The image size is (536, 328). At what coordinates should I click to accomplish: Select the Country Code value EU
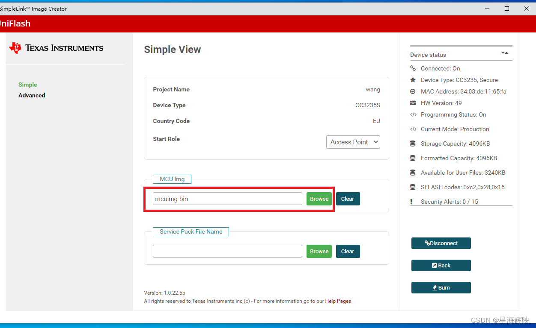[376, 121]
